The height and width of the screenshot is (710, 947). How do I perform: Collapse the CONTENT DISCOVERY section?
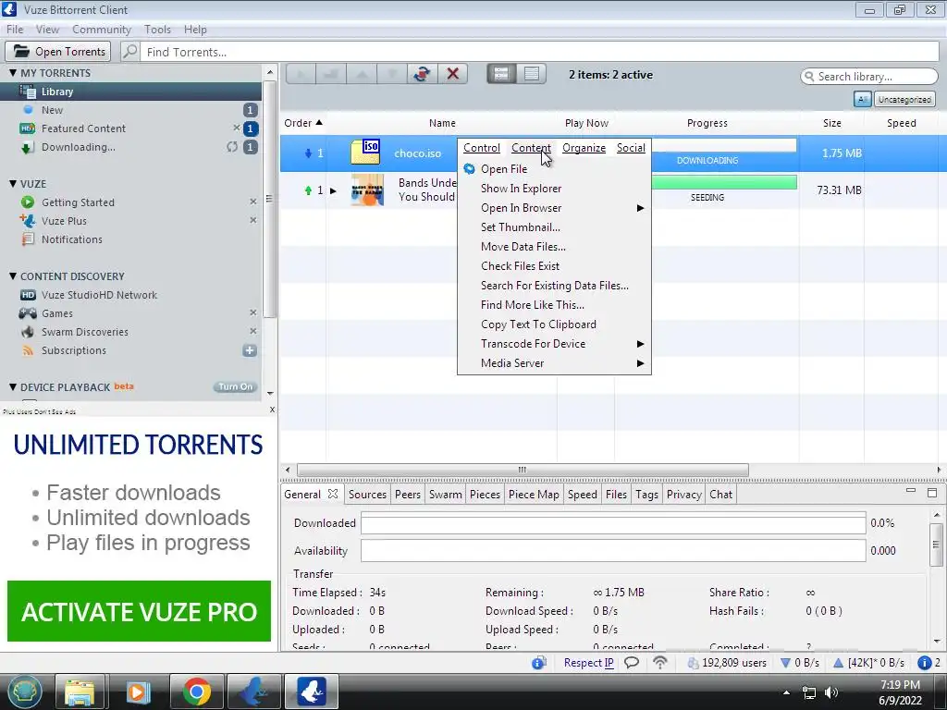point(13,275)
